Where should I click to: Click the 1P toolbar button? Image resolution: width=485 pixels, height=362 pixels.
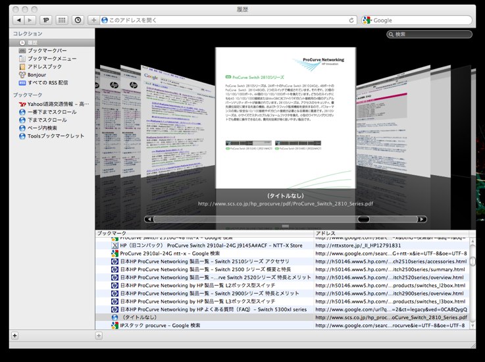point(46,20)
